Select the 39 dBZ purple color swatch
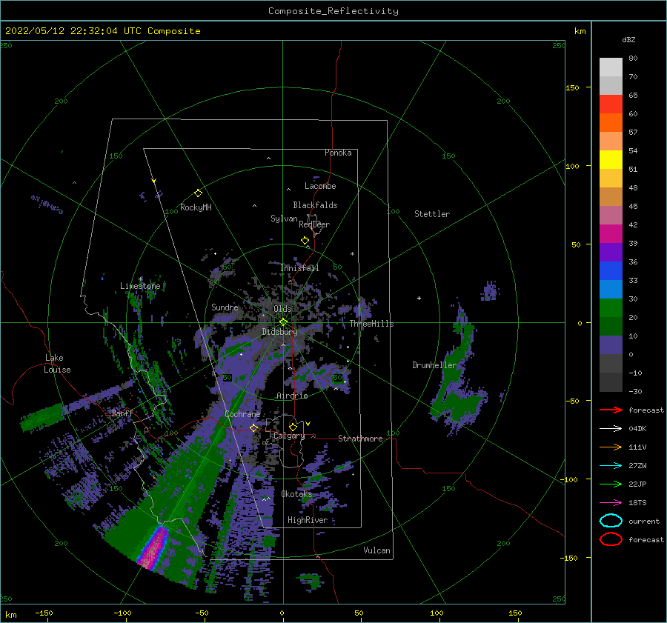Screen dimensions: 667x623 [611, 252]
